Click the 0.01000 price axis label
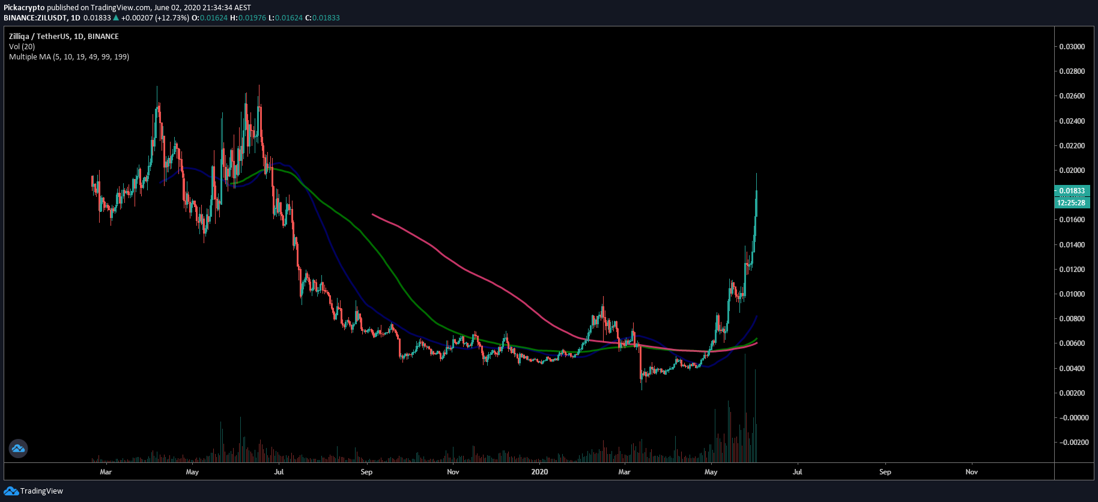 point(1072,294)
